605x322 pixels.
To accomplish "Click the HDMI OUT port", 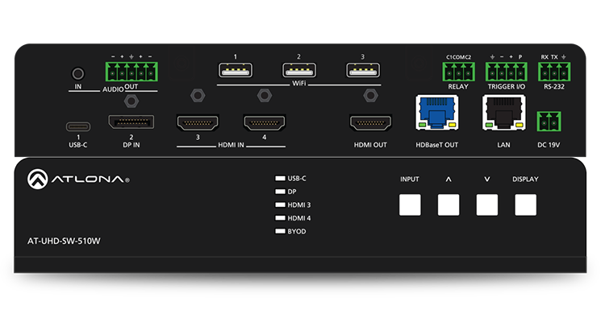I will coord(370,123).
